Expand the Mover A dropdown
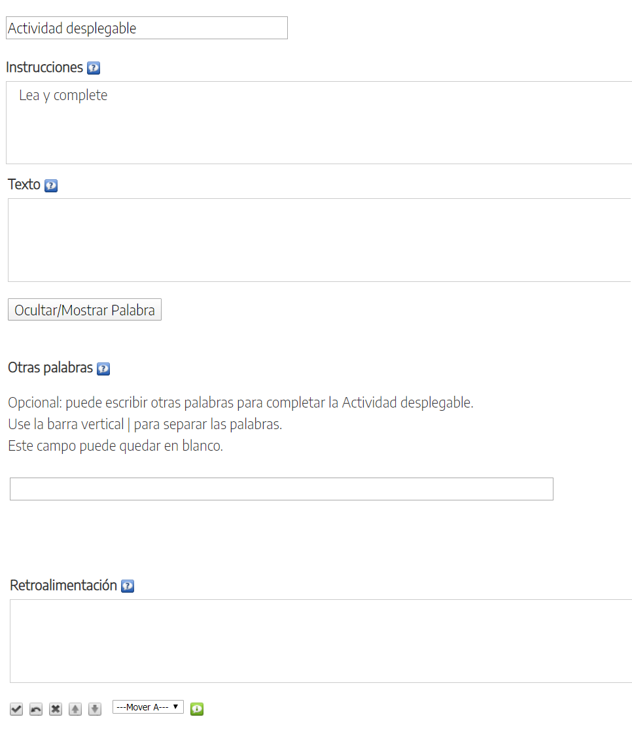The image size is (632, 732). click(148, 707)
